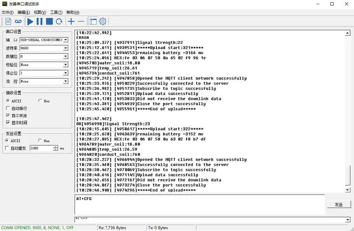Viewport: 354px width, 231px height.
Task: Click the AT+CFG send text box
Action: 200,205
